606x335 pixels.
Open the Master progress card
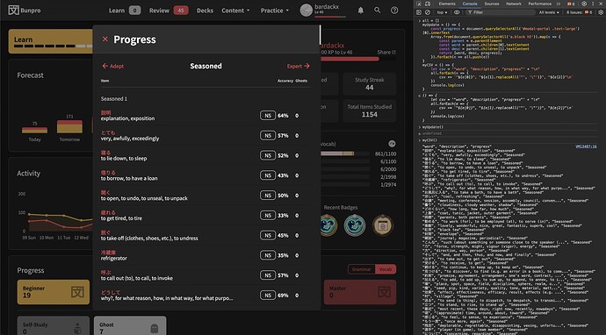coord(360,292)
